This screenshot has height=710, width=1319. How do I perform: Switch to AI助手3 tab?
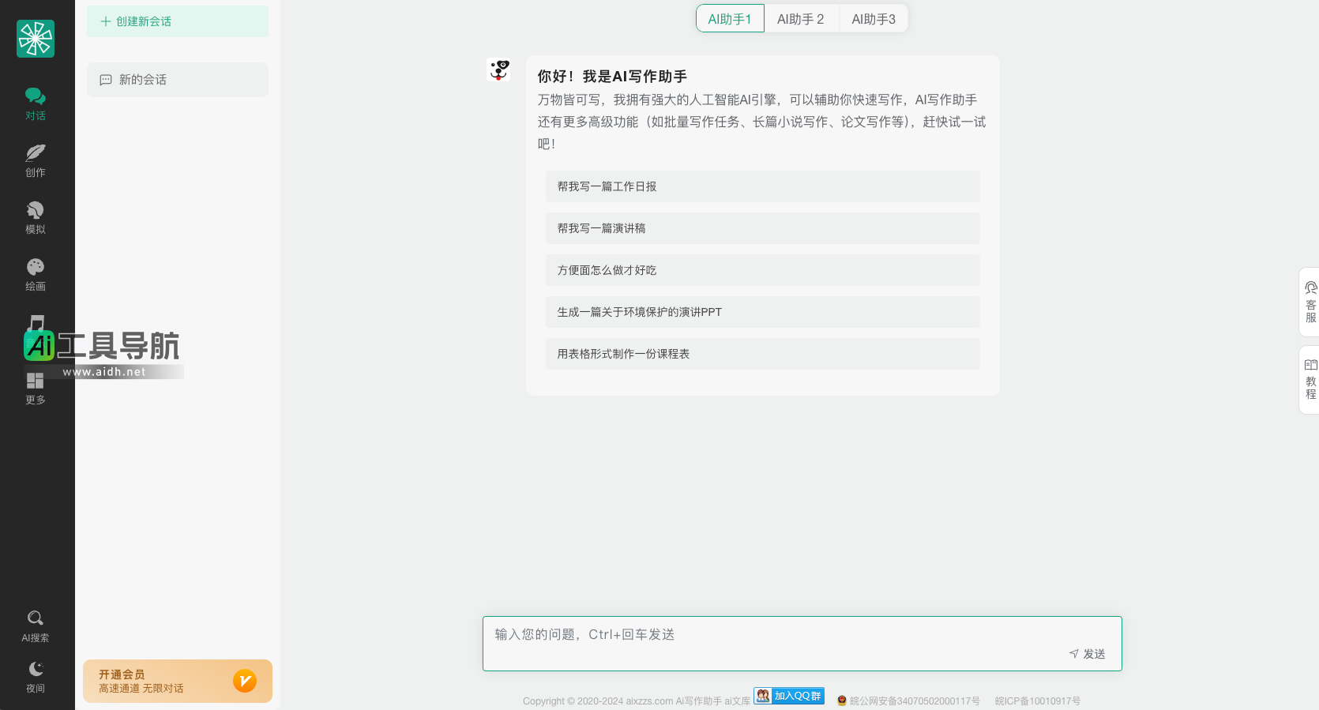874,19
